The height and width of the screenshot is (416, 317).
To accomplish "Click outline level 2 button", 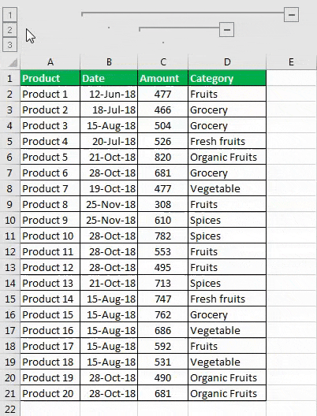I will [x=9, y=29].
